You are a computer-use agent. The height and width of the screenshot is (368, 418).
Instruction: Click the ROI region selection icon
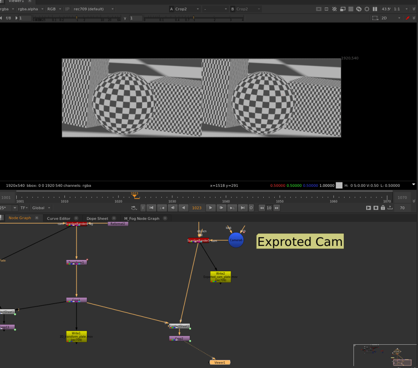tap(375, 18)
